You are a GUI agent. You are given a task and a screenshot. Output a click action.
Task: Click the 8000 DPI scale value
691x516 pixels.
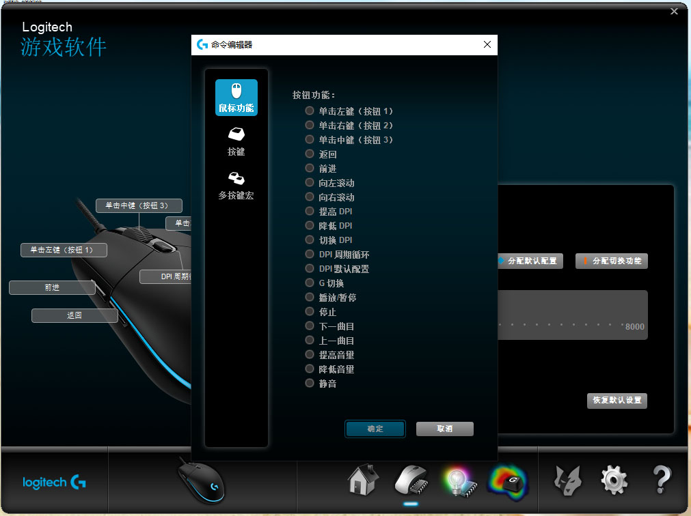(x=634, y=327)
